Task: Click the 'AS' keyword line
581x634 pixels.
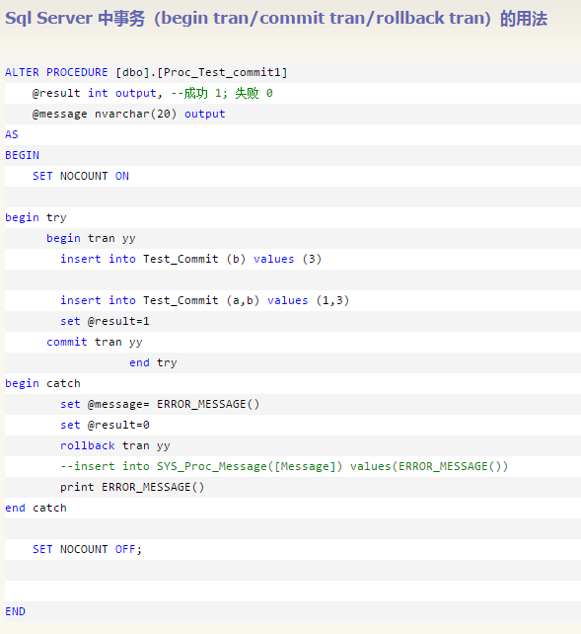Action: tap(12, 134)
